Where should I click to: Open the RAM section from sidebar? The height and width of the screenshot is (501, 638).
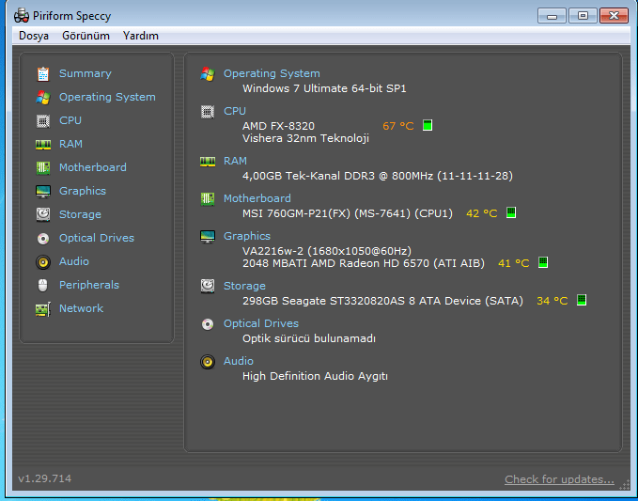pos(70,144)
